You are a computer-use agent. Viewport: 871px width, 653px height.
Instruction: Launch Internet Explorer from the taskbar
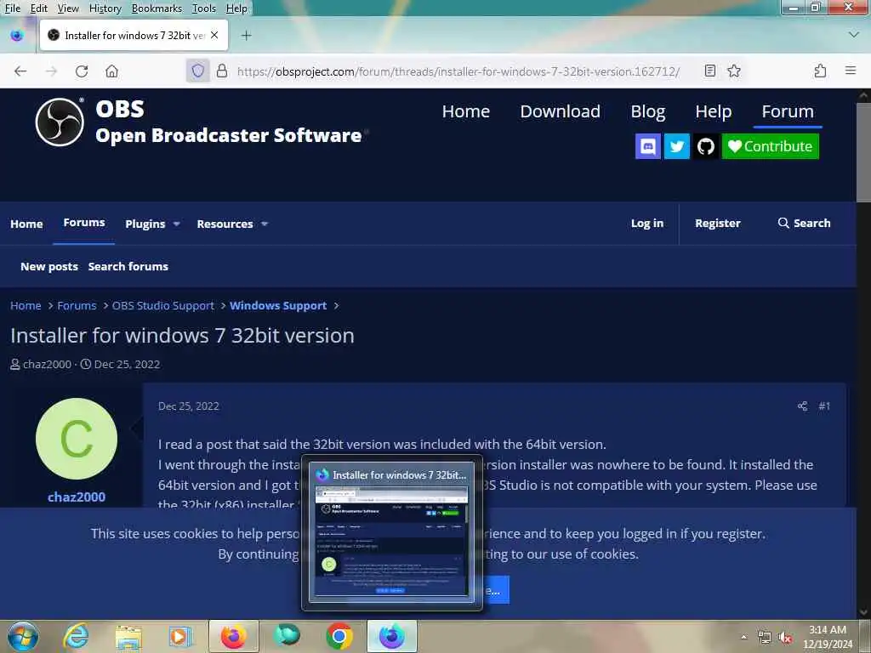pos(76,636)
